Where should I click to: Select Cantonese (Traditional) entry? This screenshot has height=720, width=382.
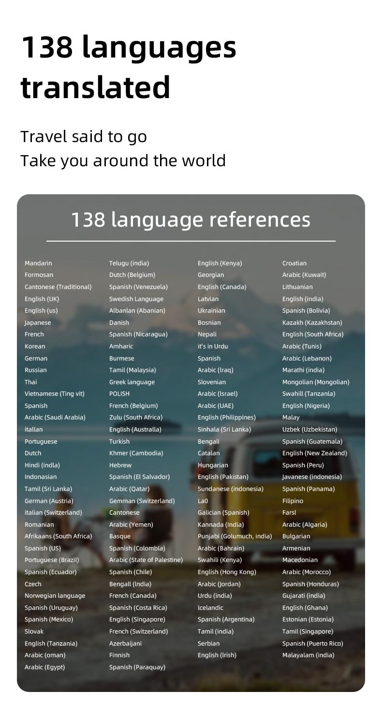[x=58, y=287]
